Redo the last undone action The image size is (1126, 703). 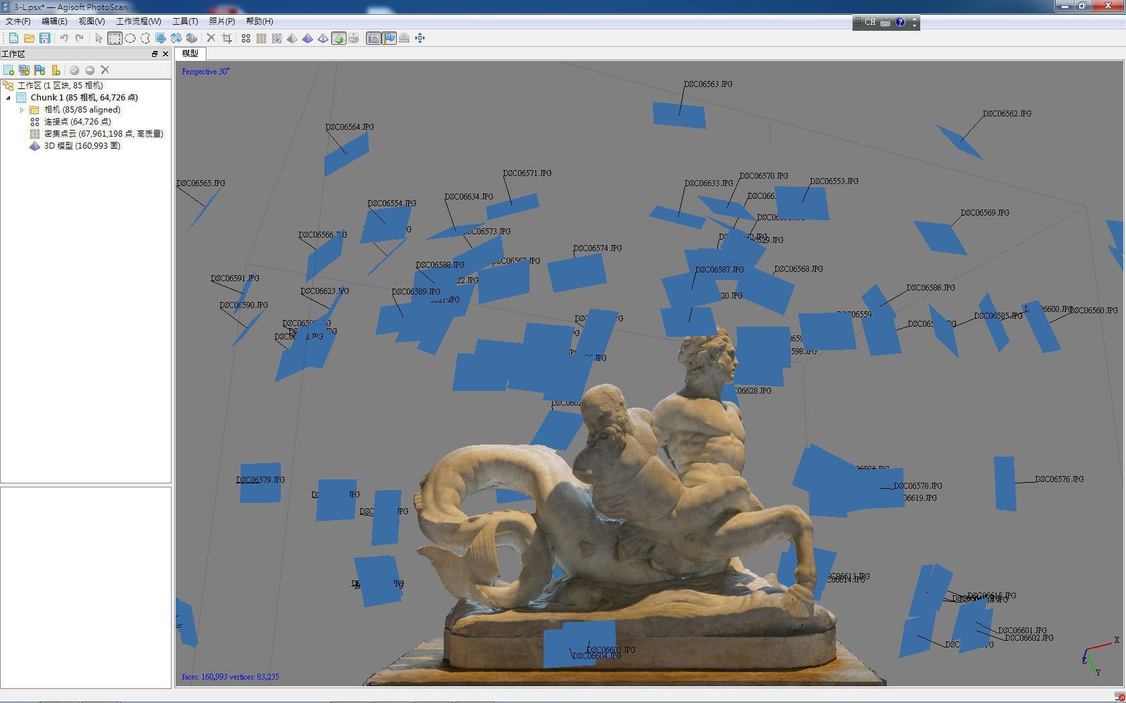click(79, 38)
